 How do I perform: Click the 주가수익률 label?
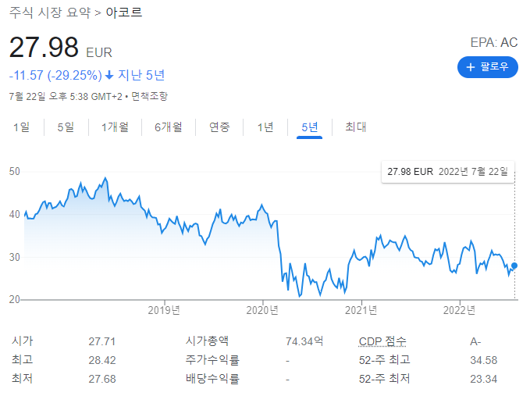tap(212, 360)
